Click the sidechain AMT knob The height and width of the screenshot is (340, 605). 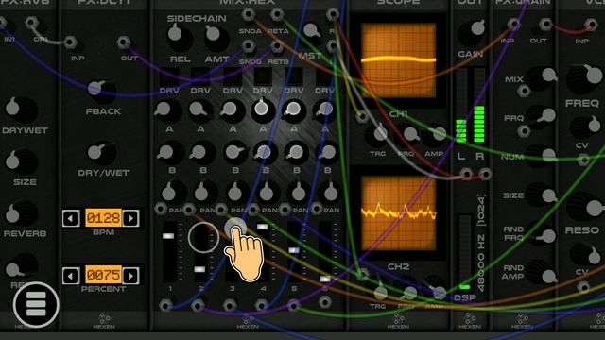point(216,37)
